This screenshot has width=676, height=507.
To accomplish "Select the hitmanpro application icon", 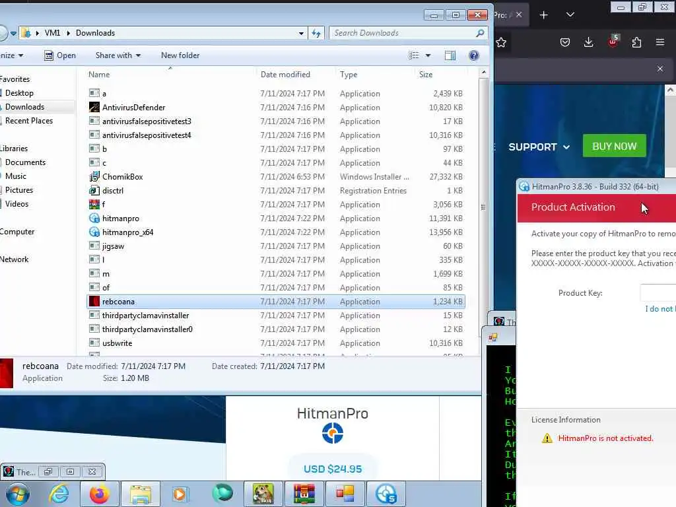I will (x=94, y=218).
